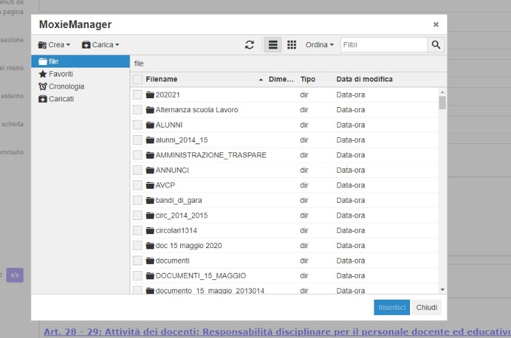The height and width of the screenshot is (338, 511).
Task: Sort by the Filename column header
Action: (162, 79)
